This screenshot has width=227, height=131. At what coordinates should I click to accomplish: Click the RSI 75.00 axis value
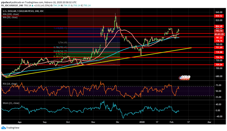[218, 85]
